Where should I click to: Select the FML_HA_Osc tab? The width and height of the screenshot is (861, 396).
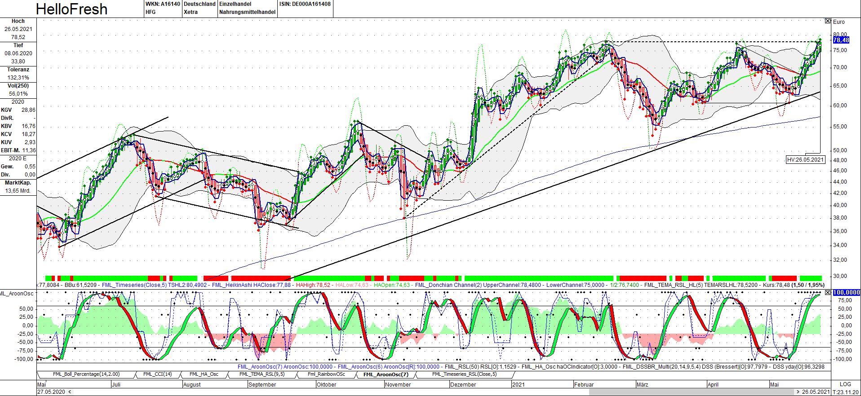[204, 374]
